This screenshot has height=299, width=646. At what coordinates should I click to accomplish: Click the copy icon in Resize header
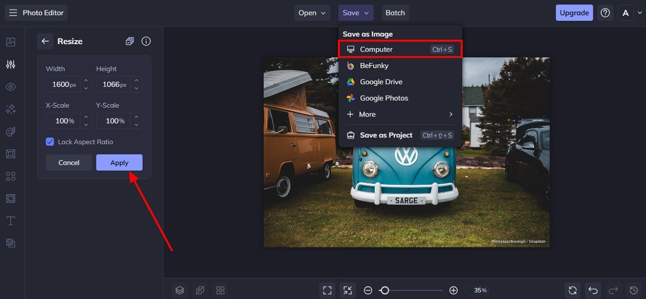[130, 41]
